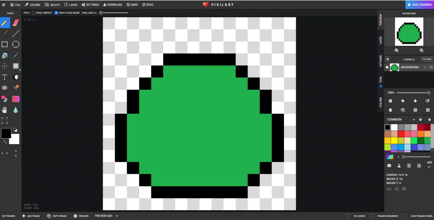Pick the Circle shape tool

[16, 44]
